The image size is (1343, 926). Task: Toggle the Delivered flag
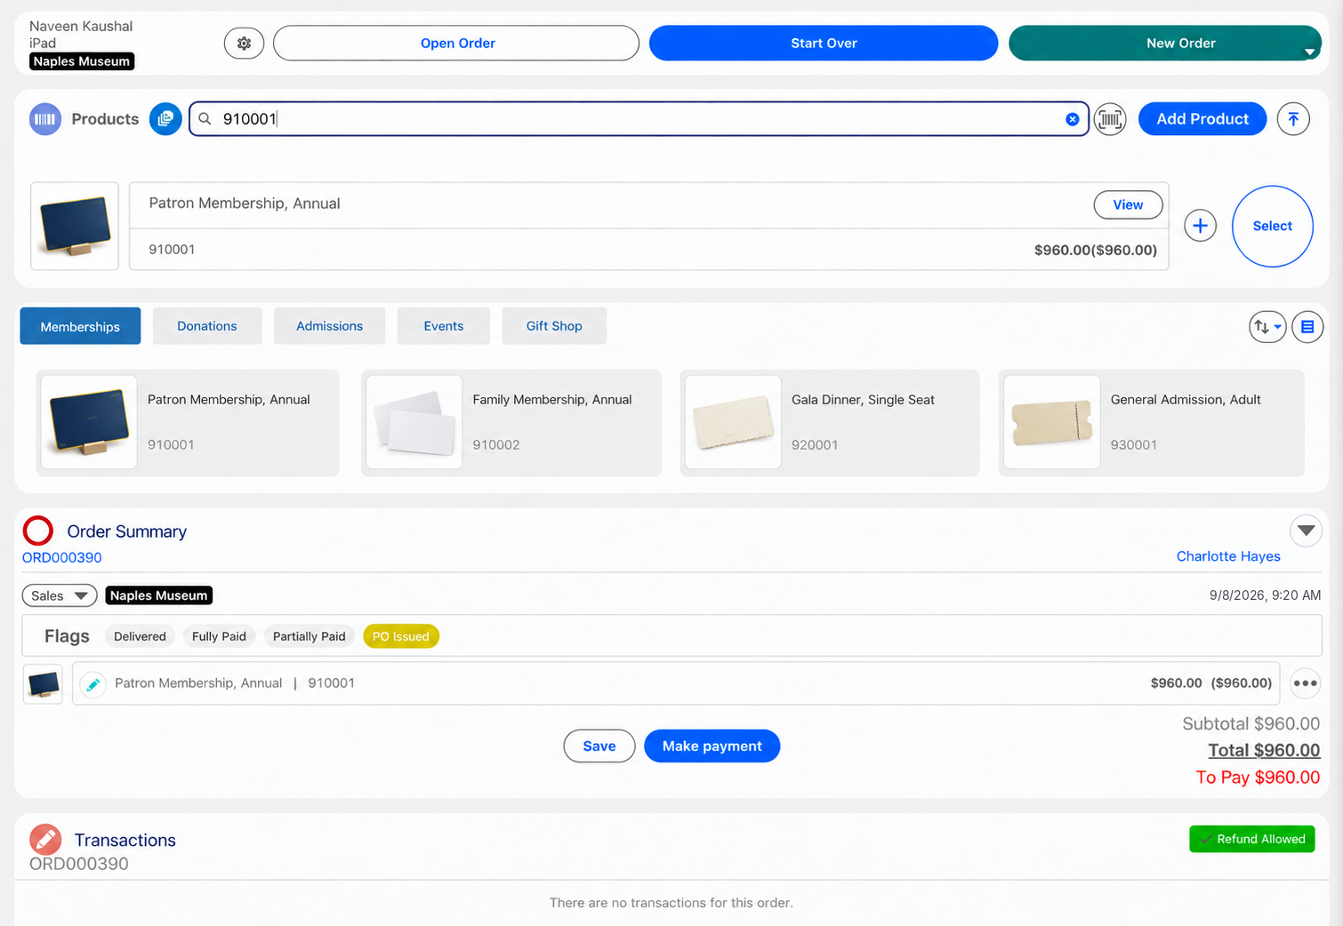140,636
